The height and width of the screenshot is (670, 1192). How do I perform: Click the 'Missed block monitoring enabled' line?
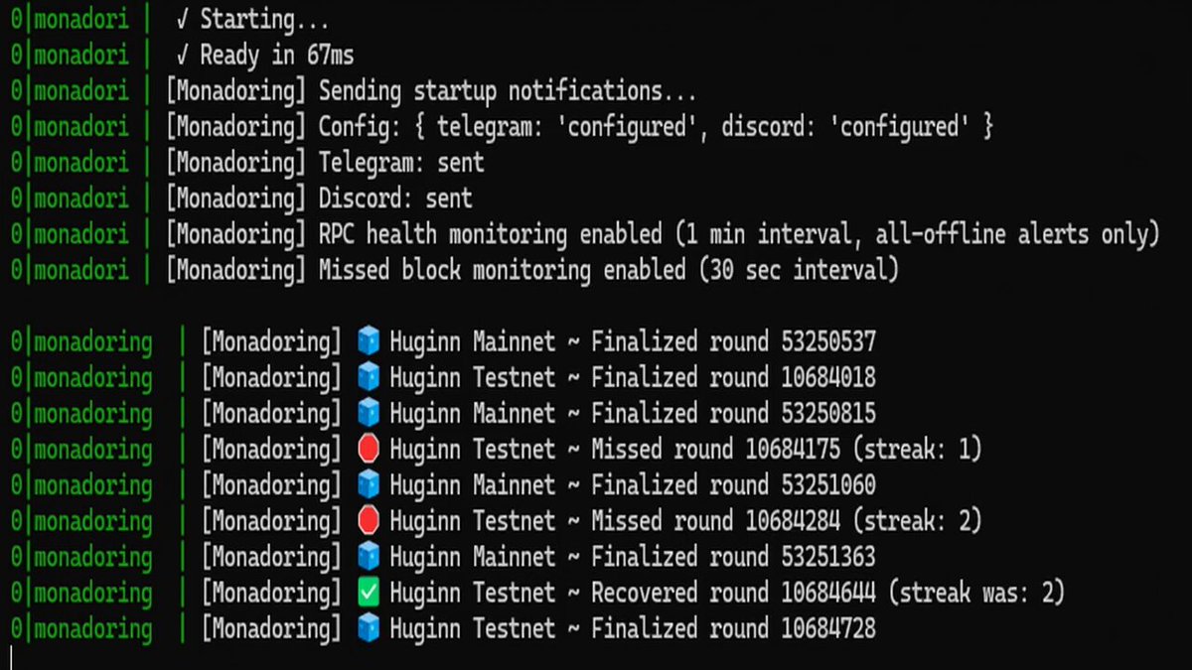coord(608,270)
